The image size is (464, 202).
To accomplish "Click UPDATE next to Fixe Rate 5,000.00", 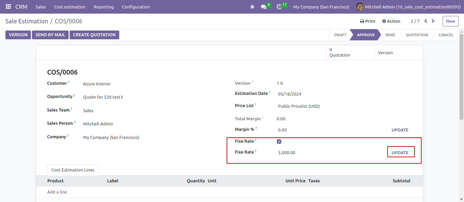I will pyautogui.click(x=400, y=153).
